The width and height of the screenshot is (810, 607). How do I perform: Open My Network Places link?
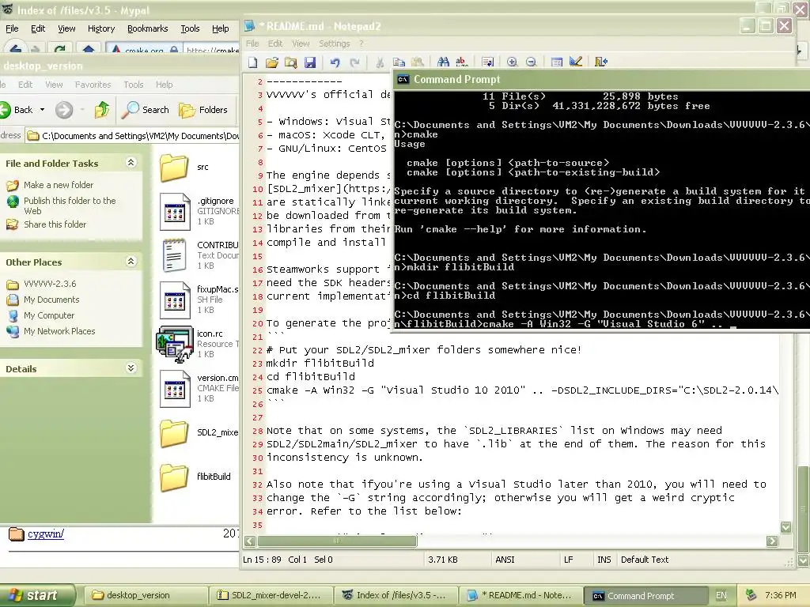click(59, 331)
